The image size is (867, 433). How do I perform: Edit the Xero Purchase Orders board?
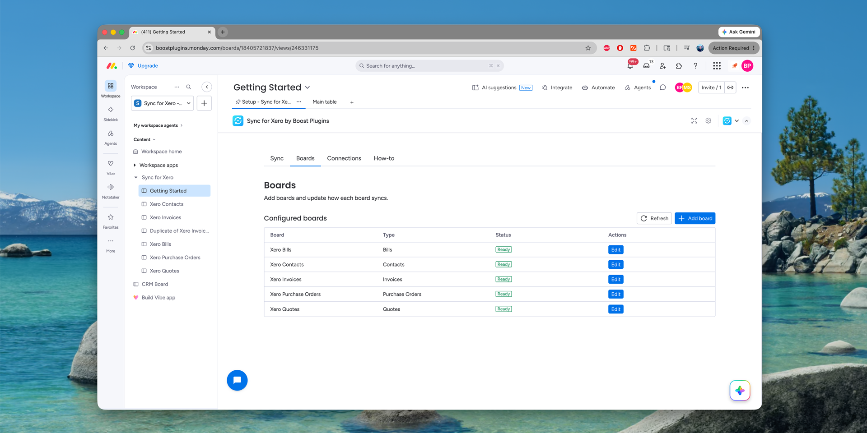[615, 295]
